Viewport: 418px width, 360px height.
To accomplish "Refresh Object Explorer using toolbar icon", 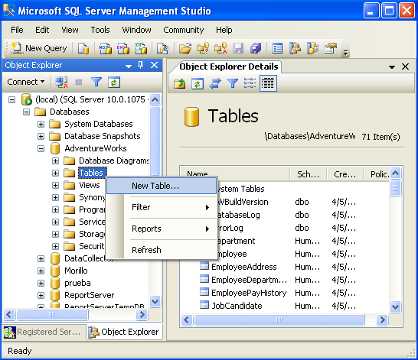I will click(114, 83).
